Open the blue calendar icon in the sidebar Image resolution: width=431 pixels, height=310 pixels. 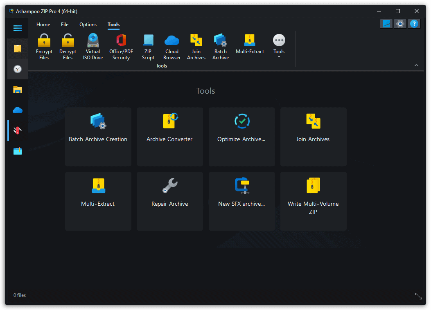(18, 151)
